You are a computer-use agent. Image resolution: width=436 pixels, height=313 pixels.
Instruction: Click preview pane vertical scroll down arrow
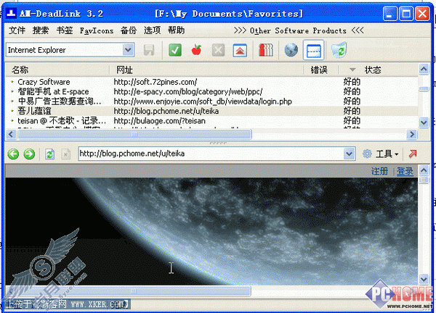coord(424,279)
